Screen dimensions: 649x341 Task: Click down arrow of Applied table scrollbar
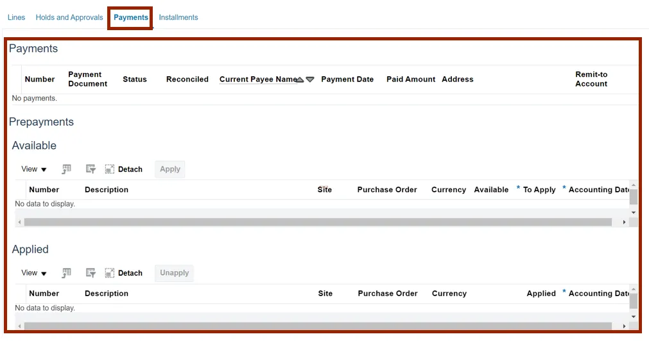click(634, 317)
